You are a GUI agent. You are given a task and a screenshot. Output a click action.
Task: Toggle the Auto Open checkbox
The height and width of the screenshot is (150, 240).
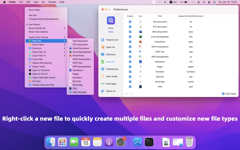223,94
